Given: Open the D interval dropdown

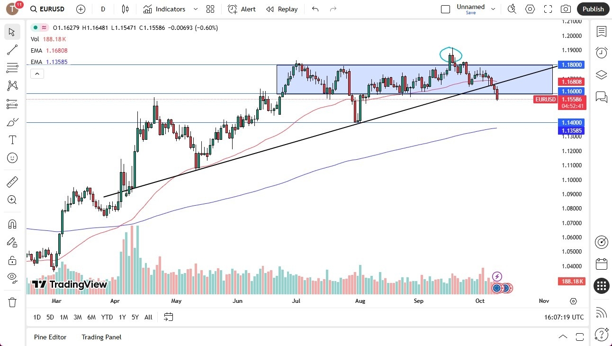Looking at the screenshot, I should (x=102, y=9).
